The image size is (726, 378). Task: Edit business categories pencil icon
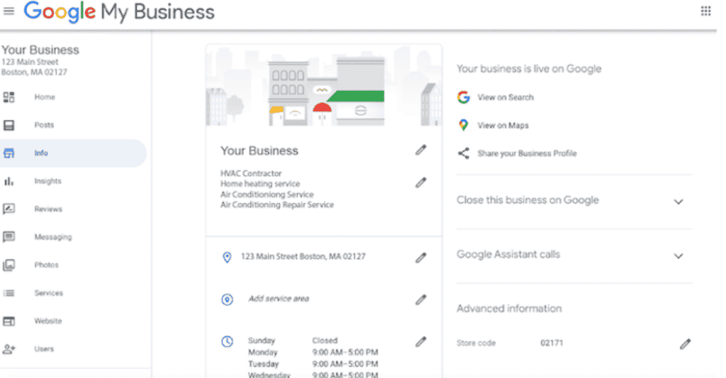coord(420,182)
